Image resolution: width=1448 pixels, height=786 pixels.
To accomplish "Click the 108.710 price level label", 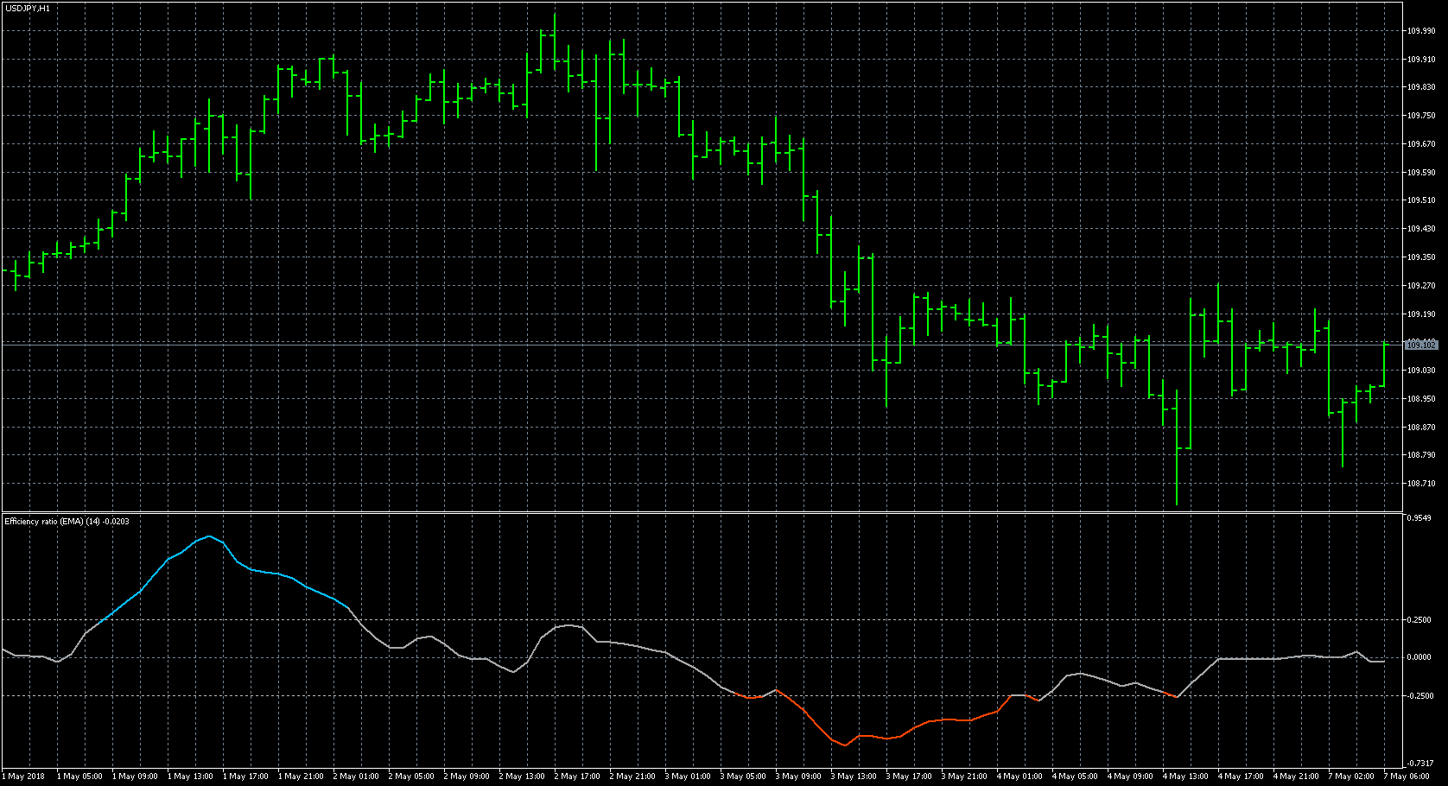I will (x=1421, y=484).
